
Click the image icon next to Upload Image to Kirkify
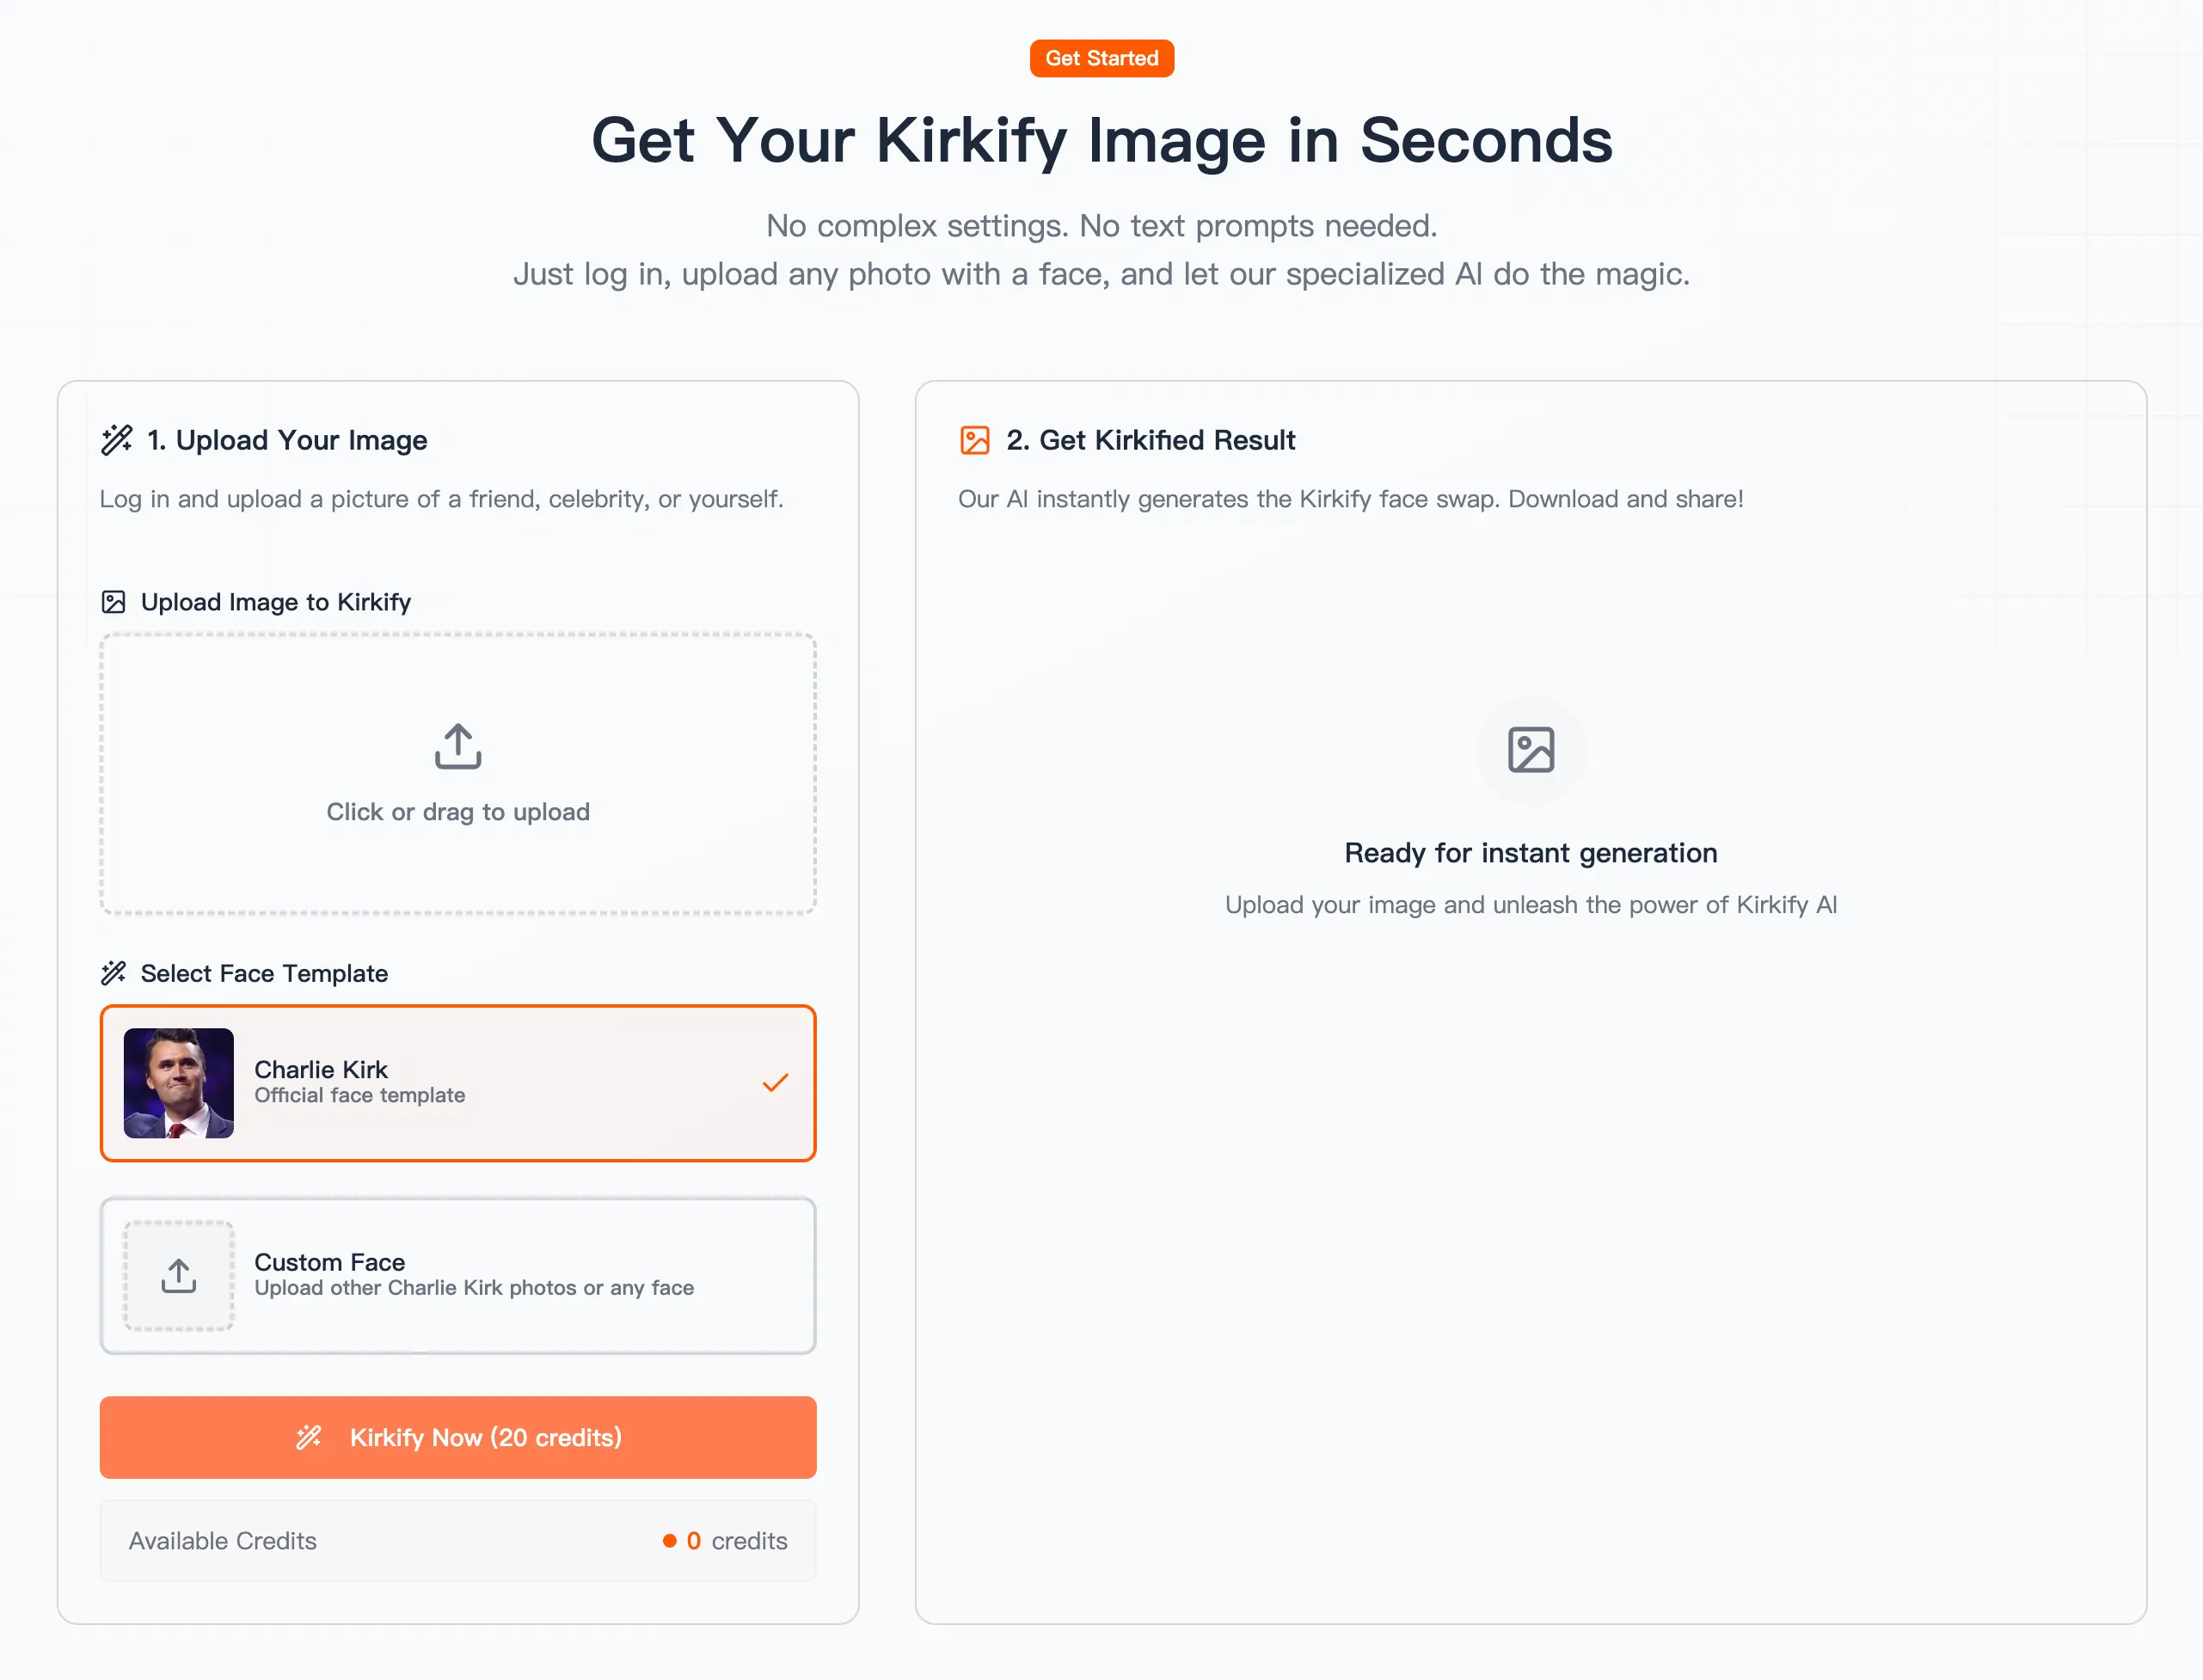(x=114, y=602)
